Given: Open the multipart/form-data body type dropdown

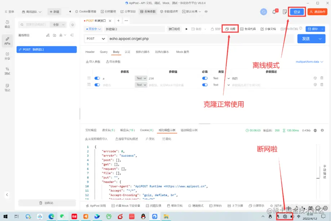Looking at the screenshot, I should [x=309, y=62].
